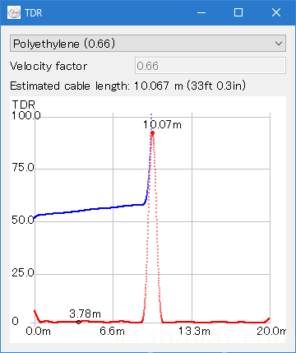Minimize the TDR window
This screenshot has height=353, width=296.
[x=201, y=12]
